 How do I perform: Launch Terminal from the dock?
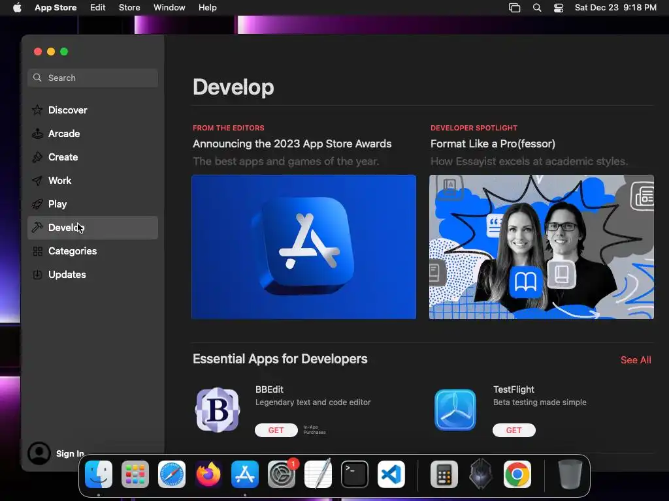(355, 474)
